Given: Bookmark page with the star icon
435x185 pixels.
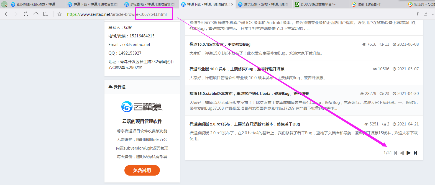Looking at the screenshot, I should click(x=60, y=14).
